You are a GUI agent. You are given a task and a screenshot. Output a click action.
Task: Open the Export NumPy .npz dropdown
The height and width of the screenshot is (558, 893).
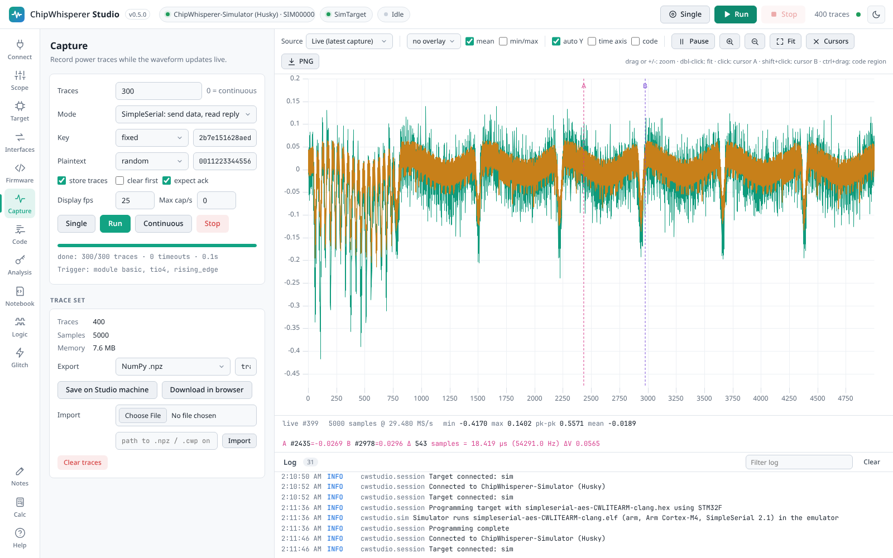click(x=173, y=367)
